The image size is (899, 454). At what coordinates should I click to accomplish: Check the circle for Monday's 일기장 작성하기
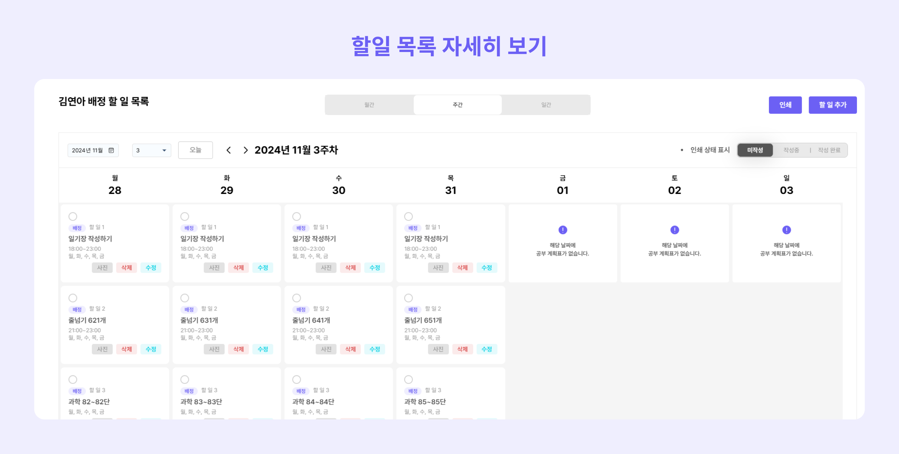(x=73, y=216)
